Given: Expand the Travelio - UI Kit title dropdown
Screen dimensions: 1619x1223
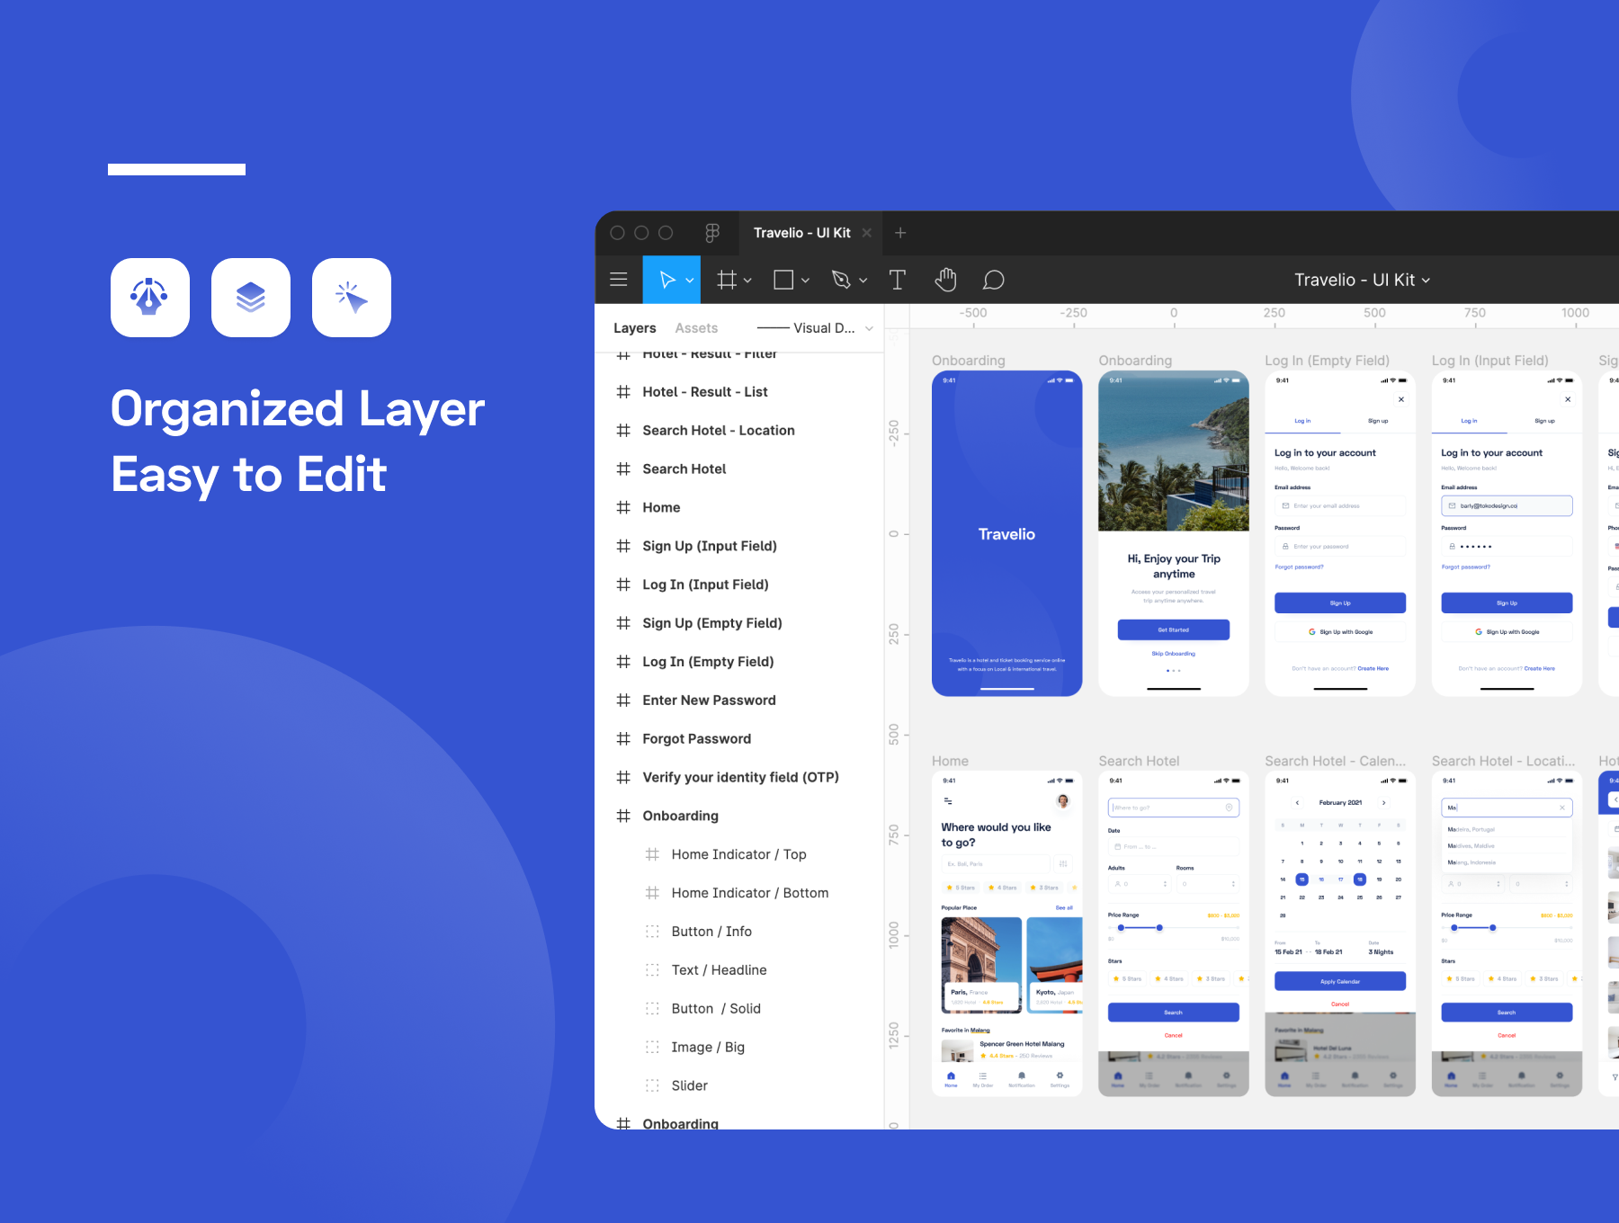Looking at the screenshot, I should point(1362,280).
